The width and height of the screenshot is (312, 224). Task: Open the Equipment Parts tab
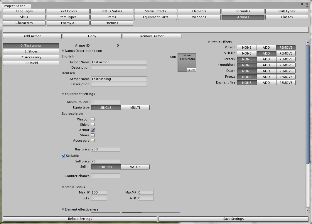[x=155, y=17]
